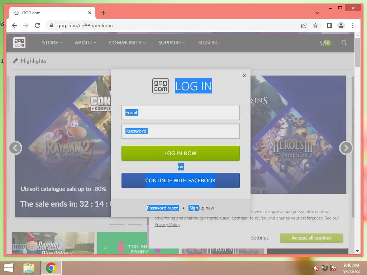This screenshot has height=275, width=367.
Task: Click the browser forward arrow
Action: pos(26,25)
